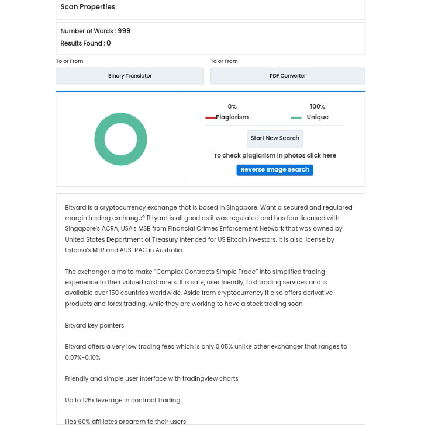
Task: Open Reverse Image Search
Action: (x=275, y=170)
